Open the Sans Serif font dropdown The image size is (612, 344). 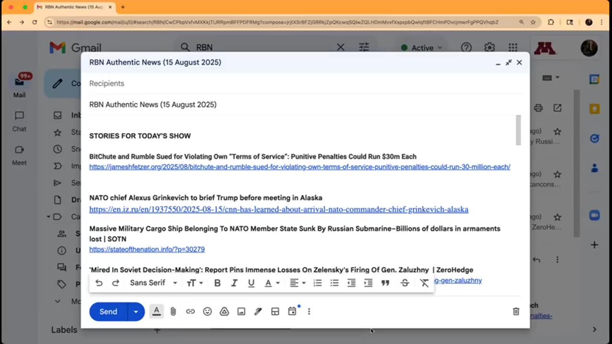[x=153, y=283]
